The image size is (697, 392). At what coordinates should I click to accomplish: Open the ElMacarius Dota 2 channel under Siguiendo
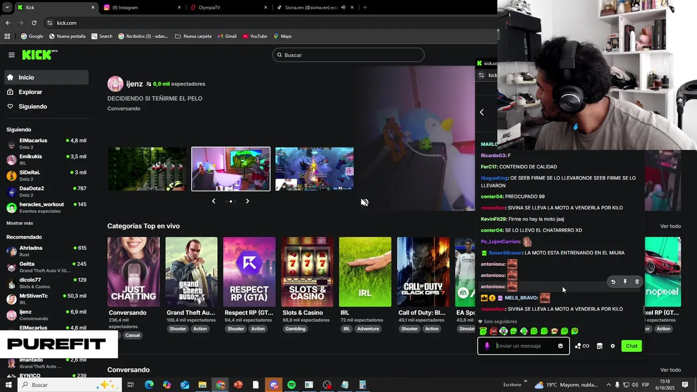[x=47, y=144]
